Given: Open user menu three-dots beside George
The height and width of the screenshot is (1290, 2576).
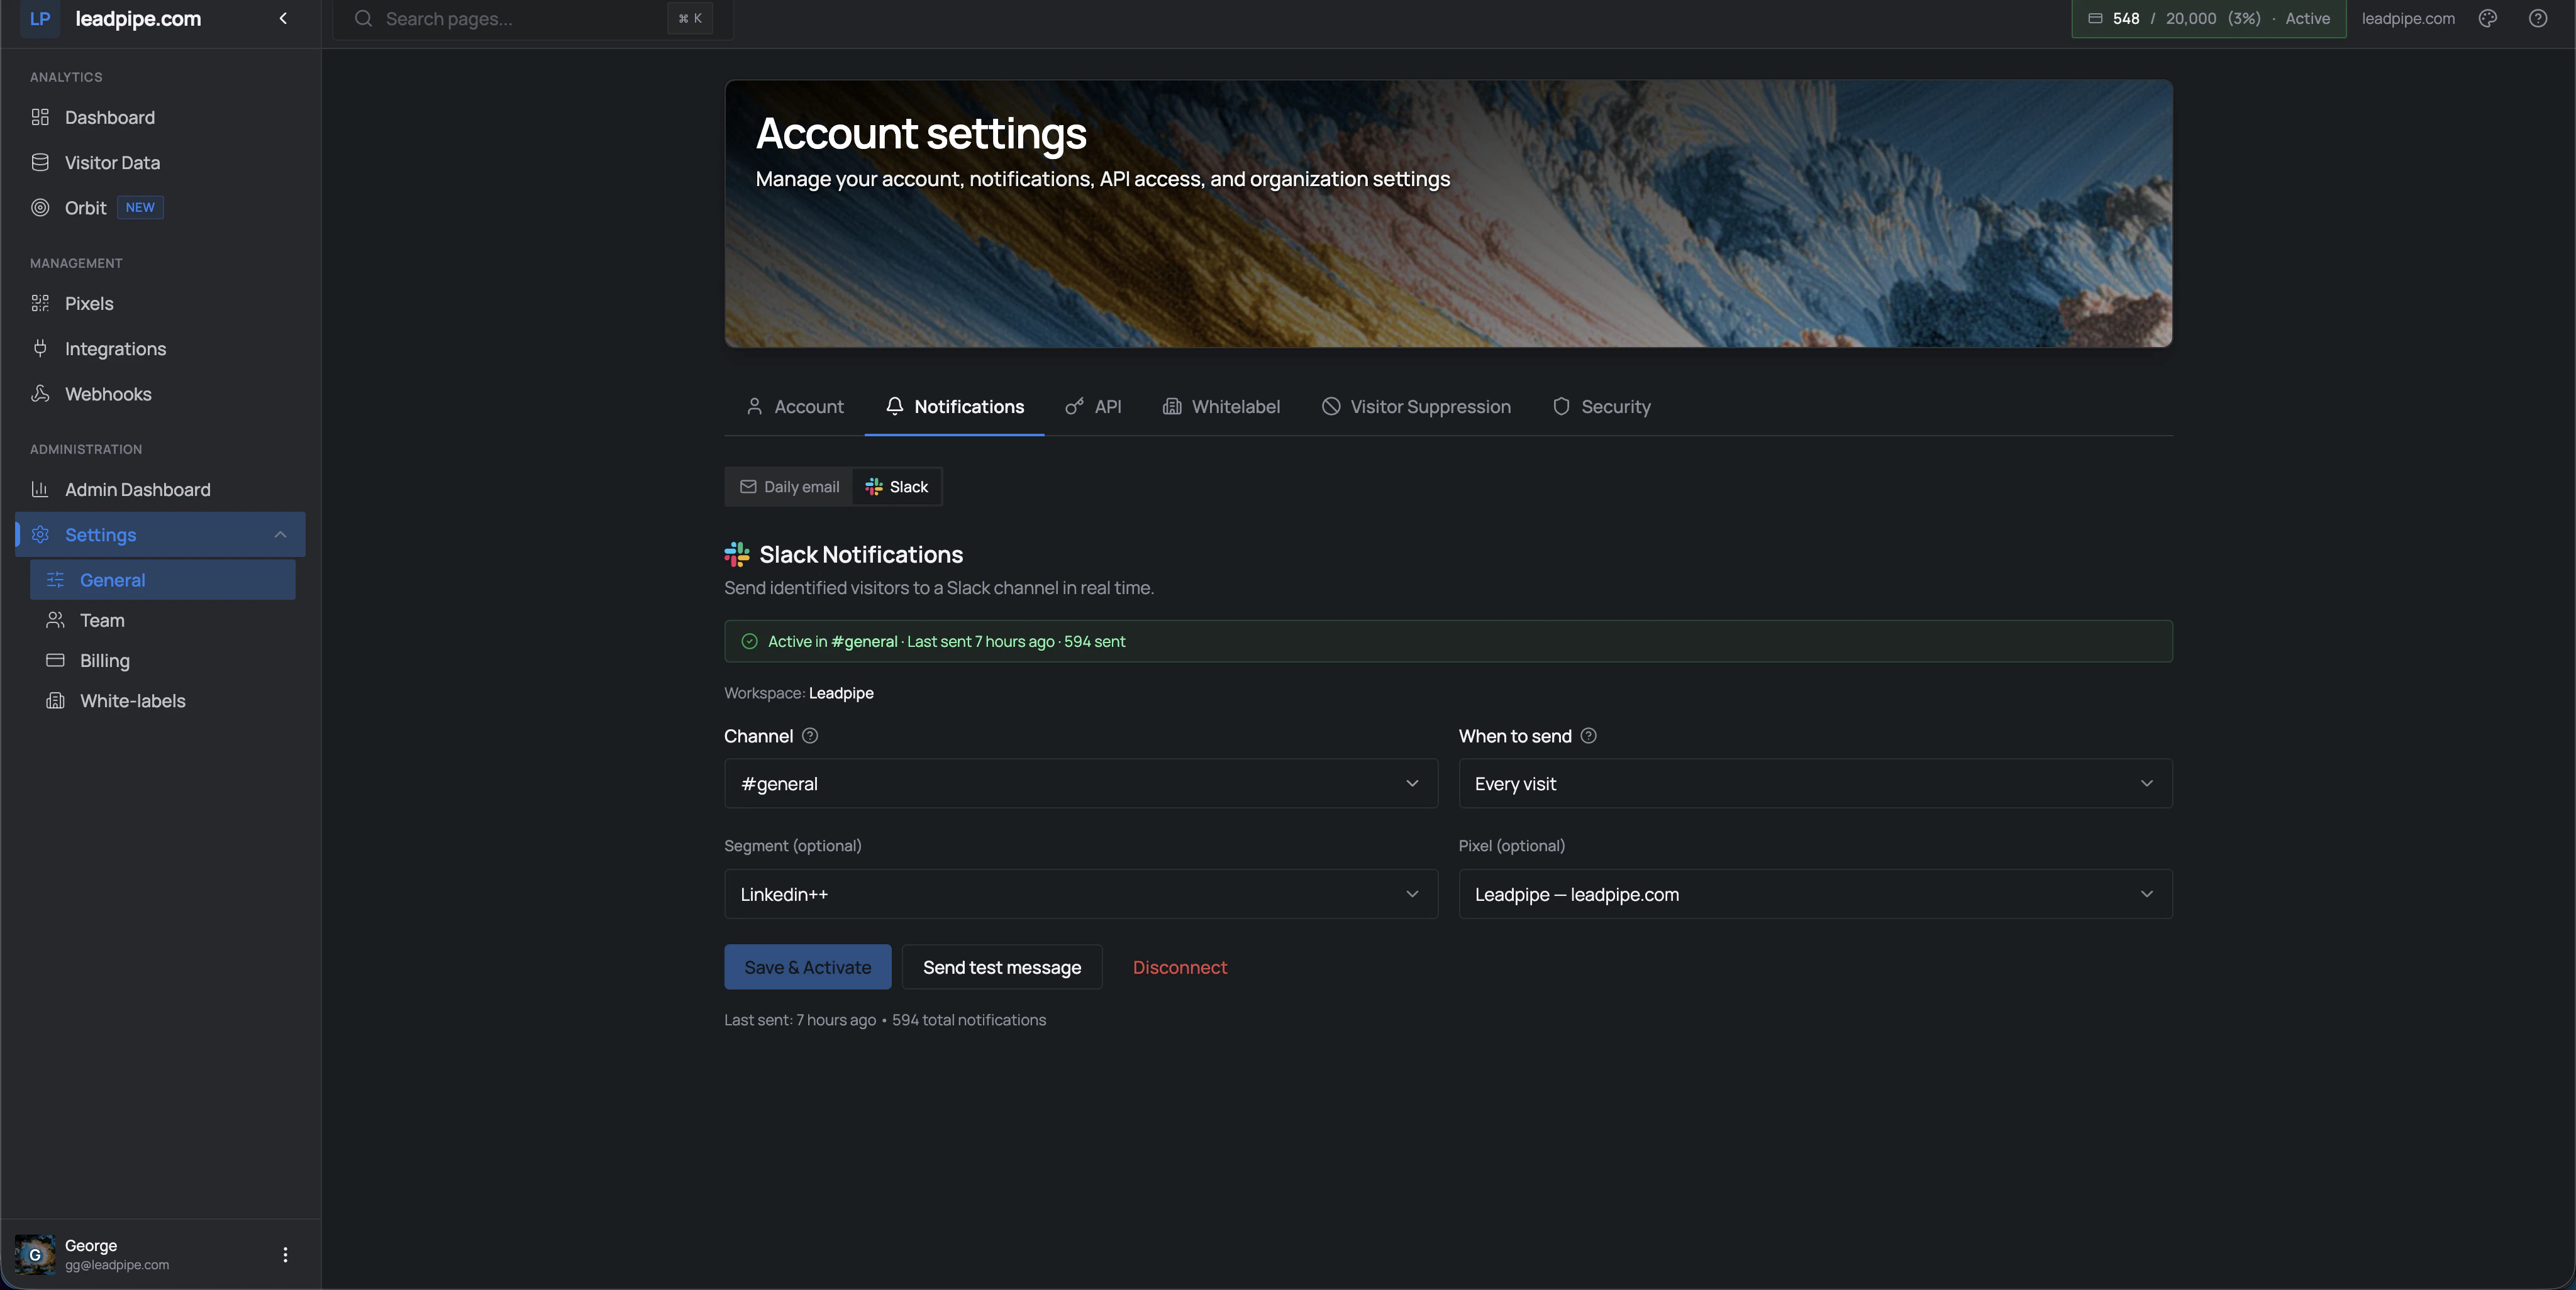Looking at the screenshot, I should tap(285, 1254).
